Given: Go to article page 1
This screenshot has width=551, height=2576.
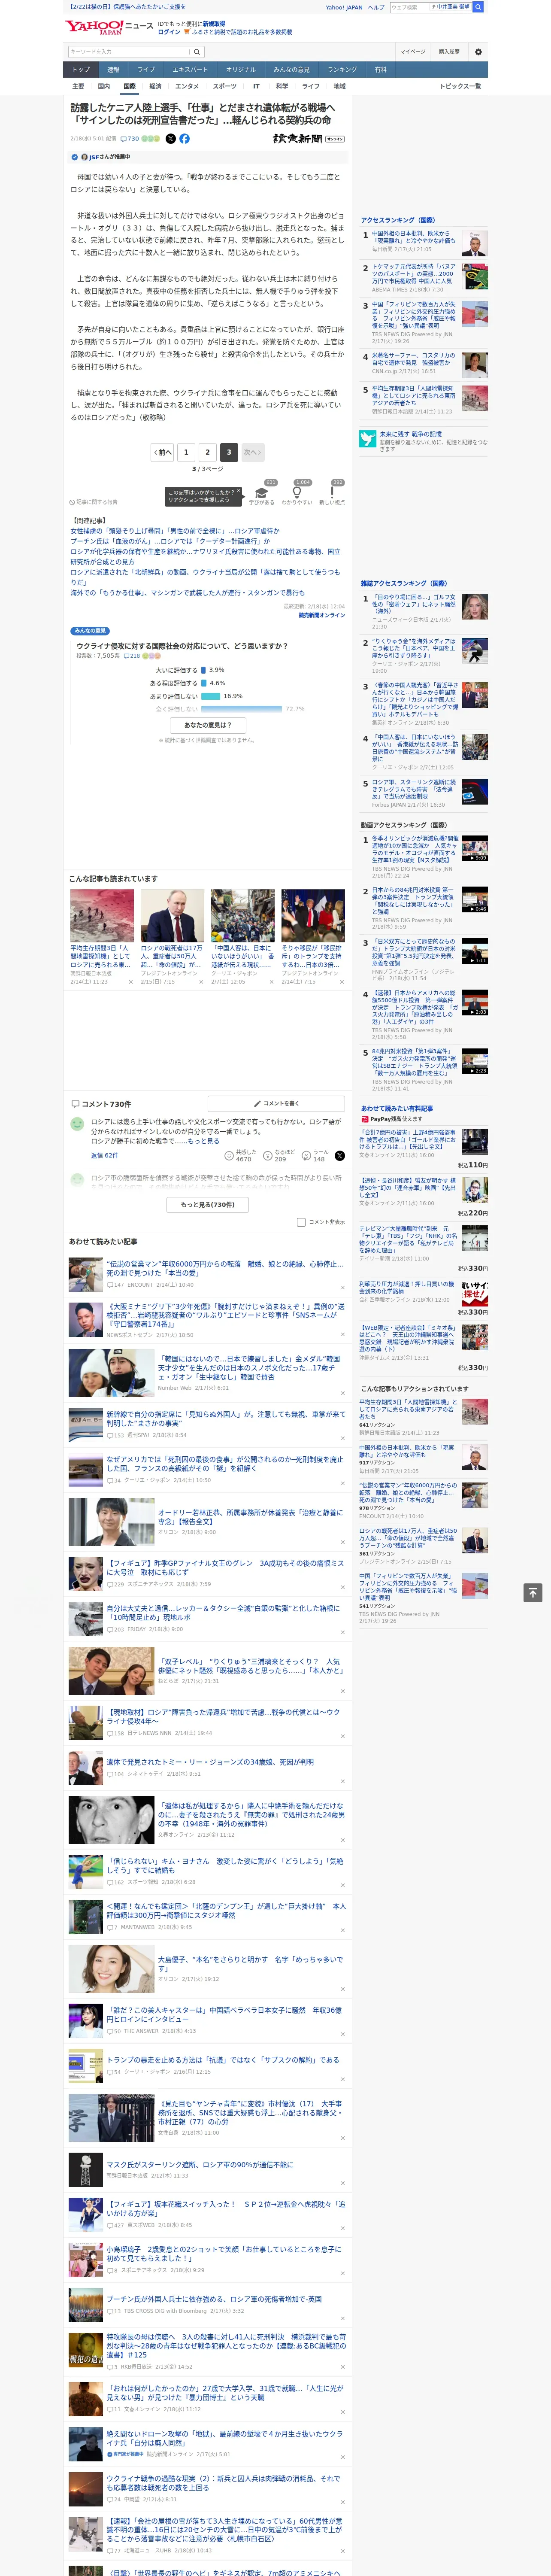Looking at the screenshot, I should click(x=186, y=452).
